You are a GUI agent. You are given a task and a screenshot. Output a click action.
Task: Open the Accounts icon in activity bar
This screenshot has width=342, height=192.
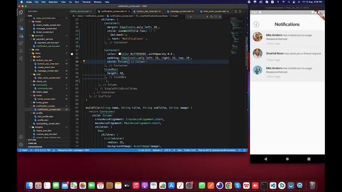tap(21, 137)
